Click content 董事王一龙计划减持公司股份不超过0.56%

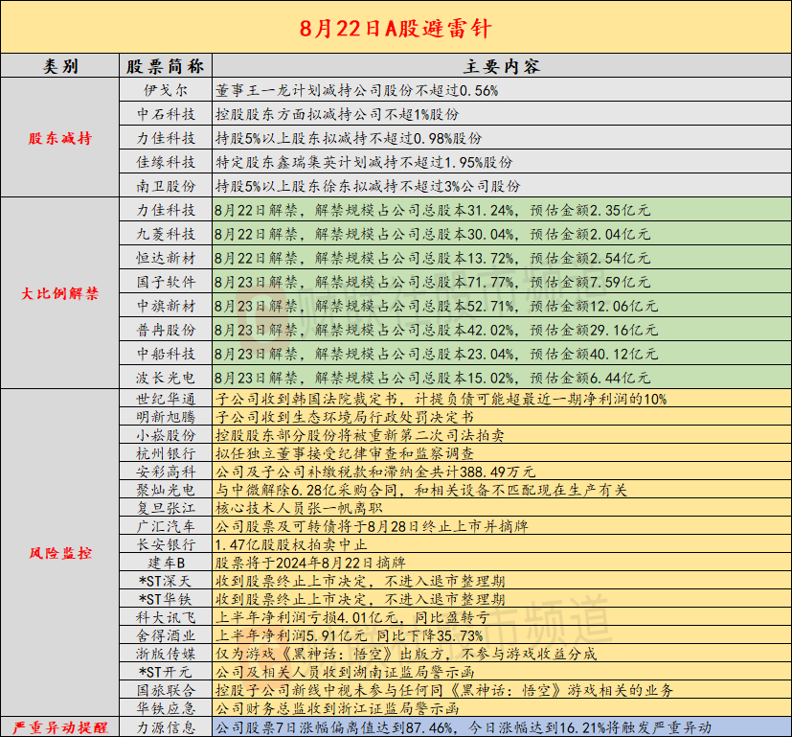coord(356,90)
